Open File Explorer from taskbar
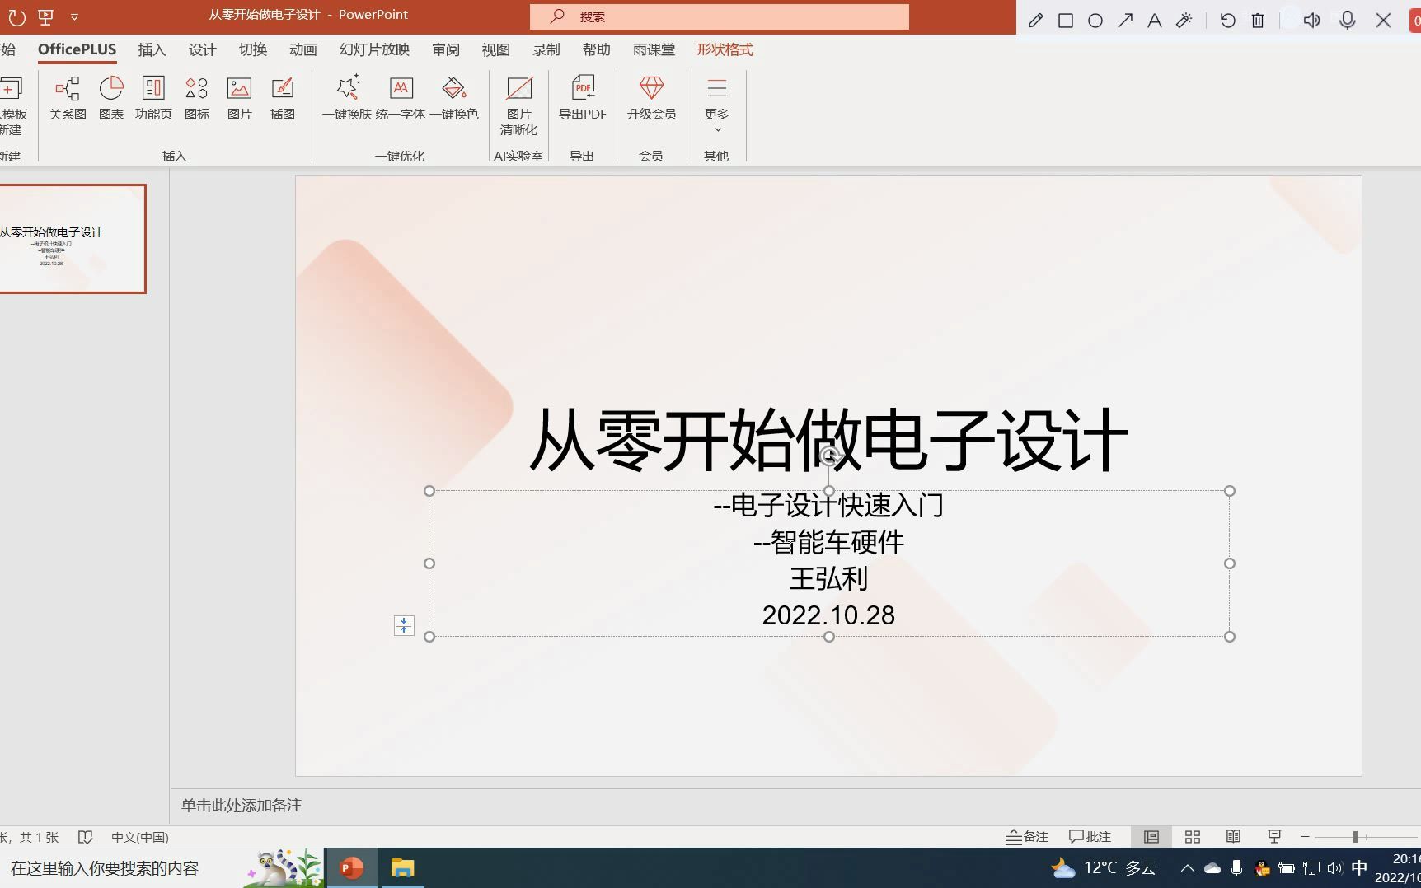 402,868
